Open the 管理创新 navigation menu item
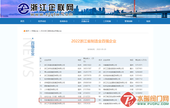This screenshot has height=108, width=170. pyautogui.click(x=128, y=21)
